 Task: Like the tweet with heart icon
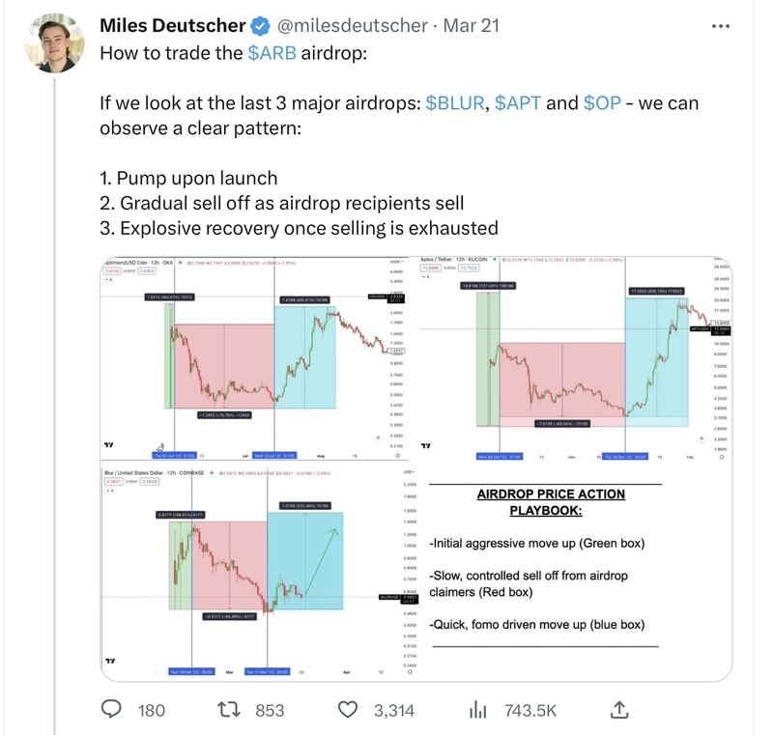[351, 710]
